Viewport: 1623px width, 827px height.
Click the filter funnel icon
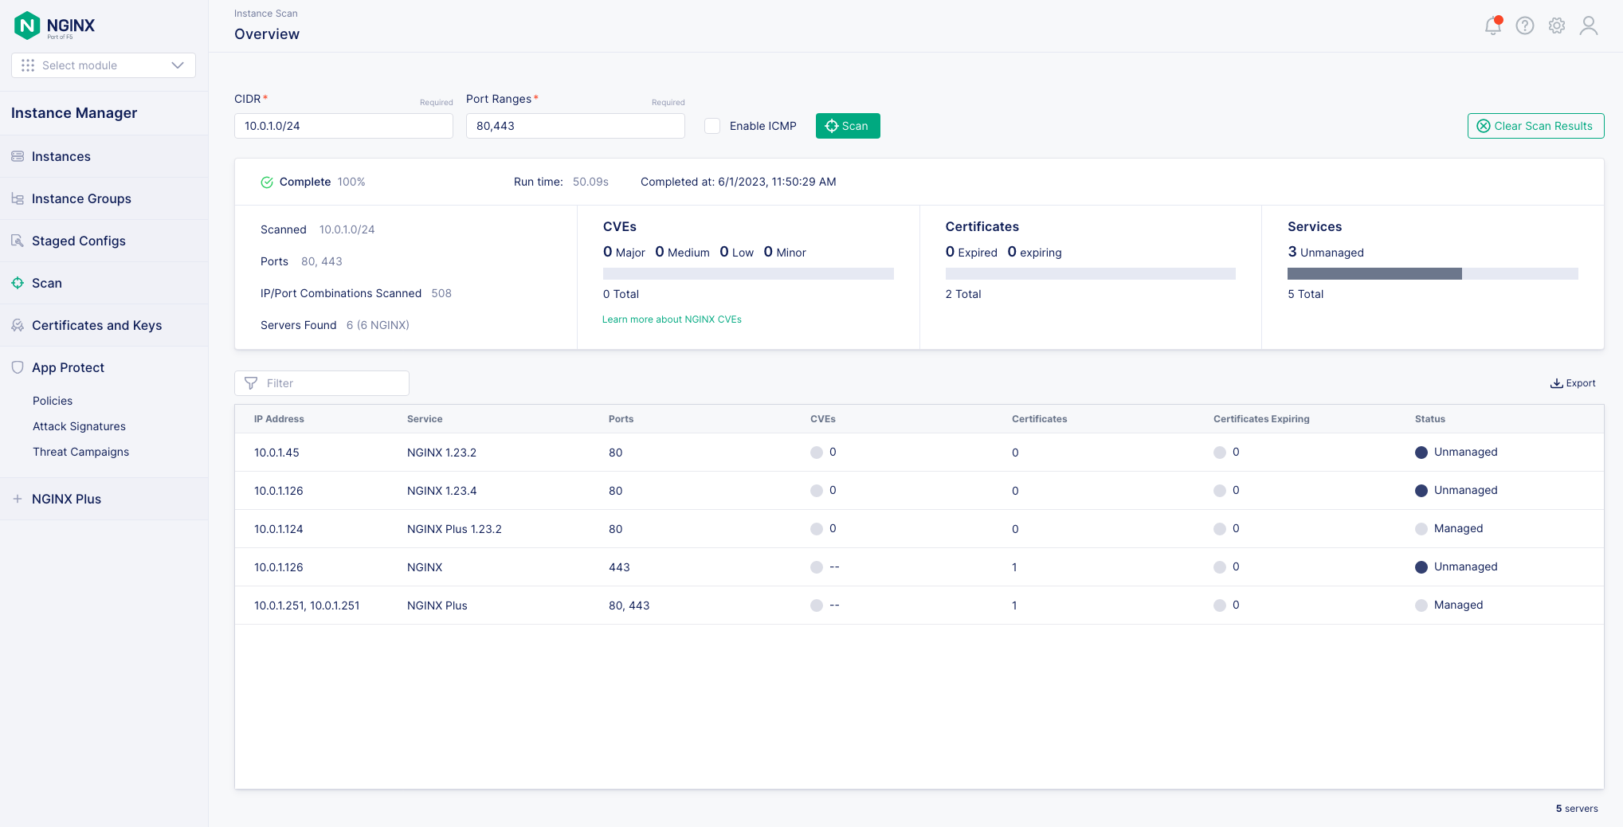pos(251,383)
